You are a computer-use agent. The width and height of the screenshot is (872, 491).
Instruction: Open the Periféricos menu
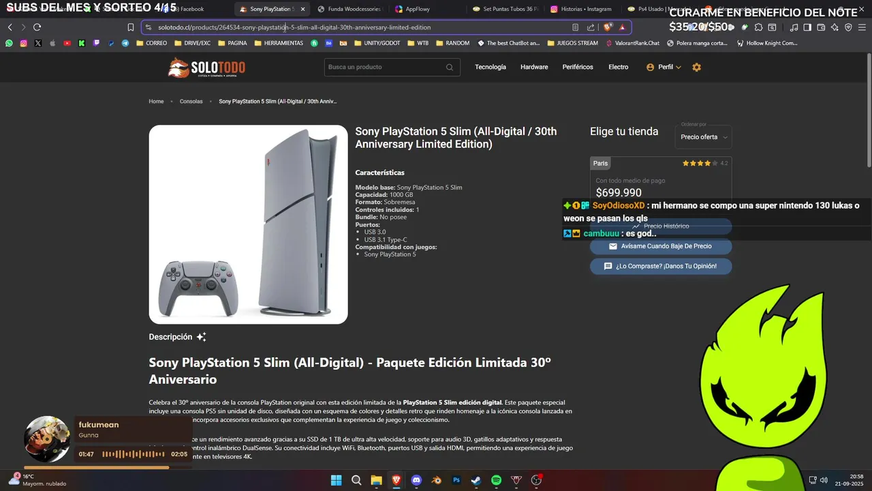[x=578, y=67]
